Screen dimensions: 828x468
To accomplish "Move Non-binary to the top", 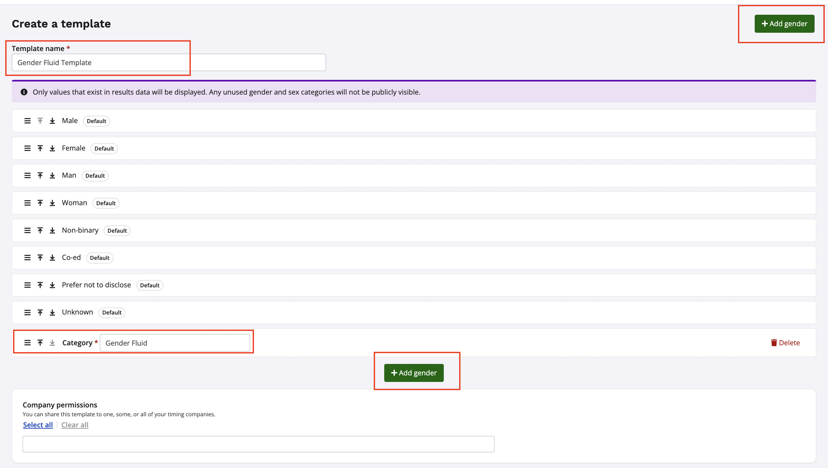I will (40, 230).
